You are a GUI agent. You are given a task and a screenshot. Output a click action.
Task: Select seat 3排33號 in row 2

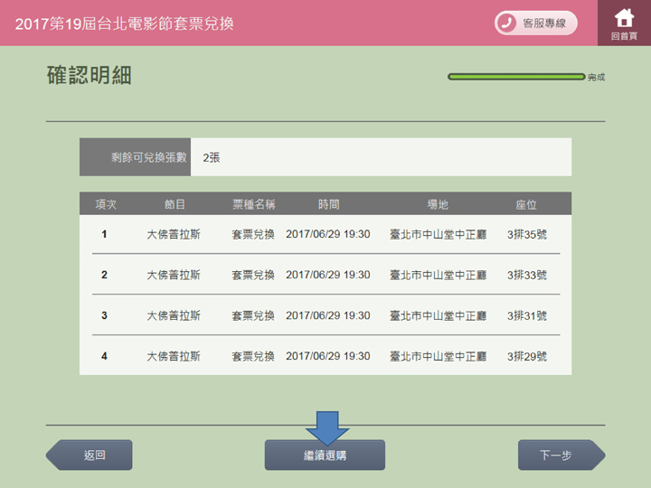[527, 275]
